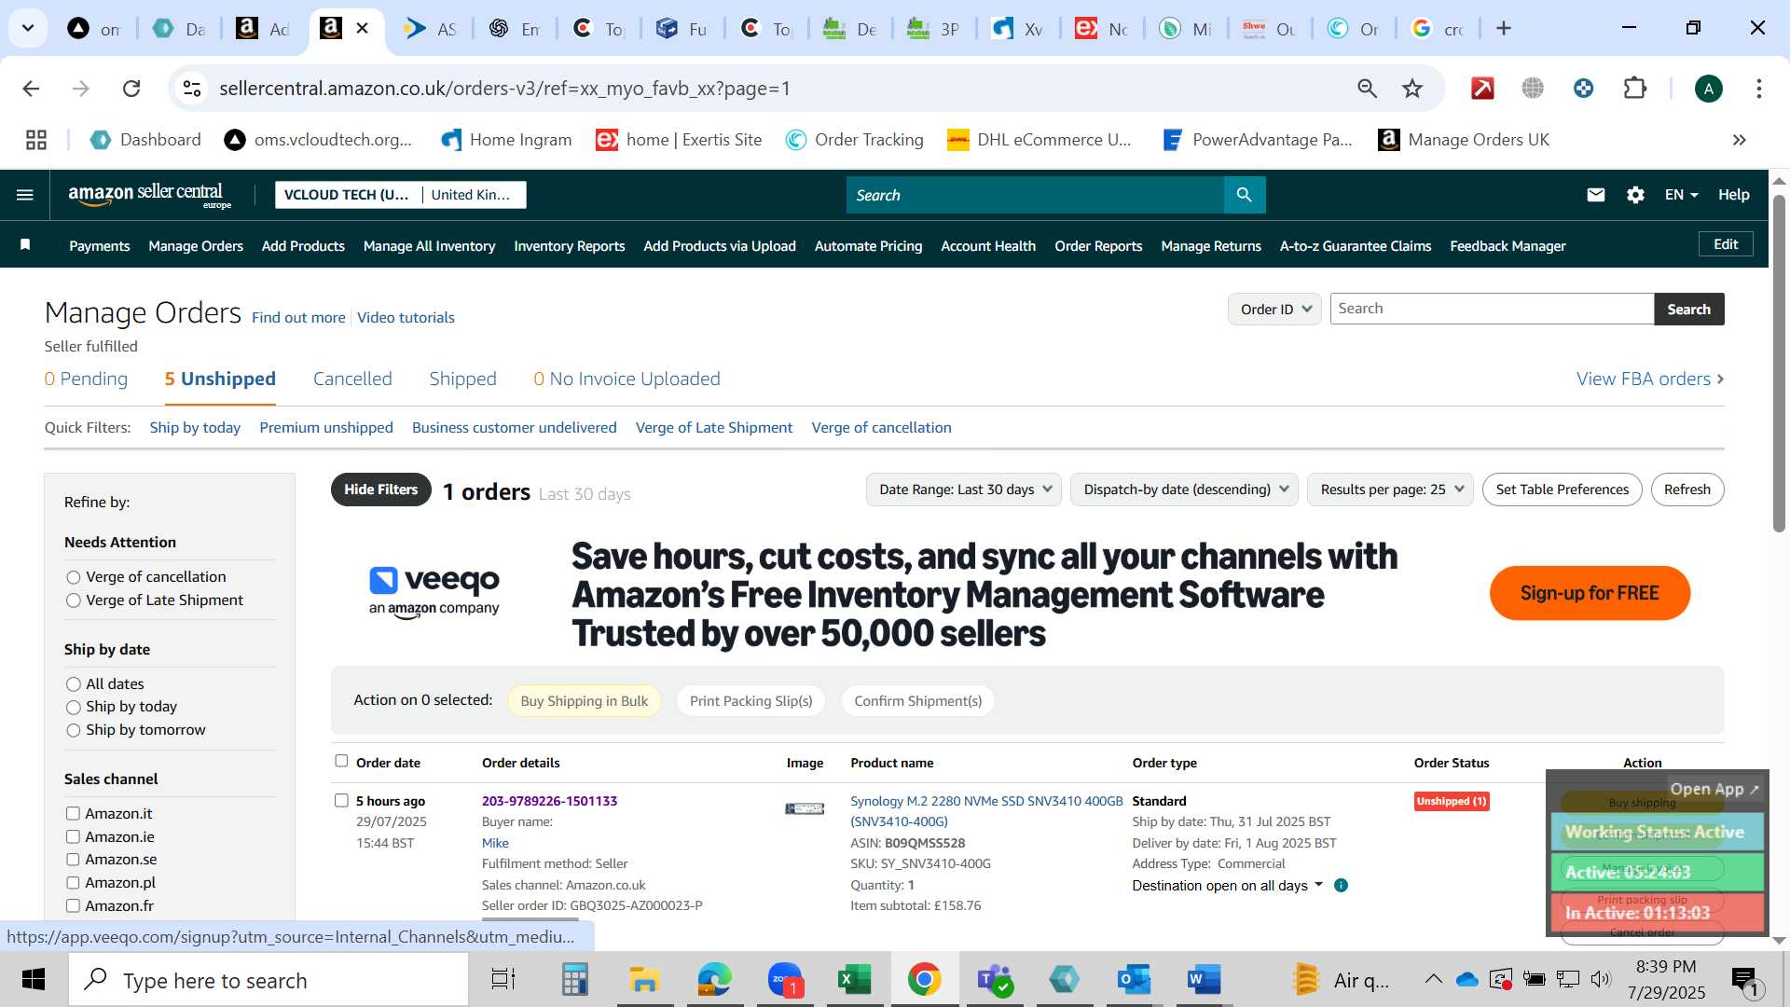
Task: Click View FBA orders link
Action: coord(1650,379)
